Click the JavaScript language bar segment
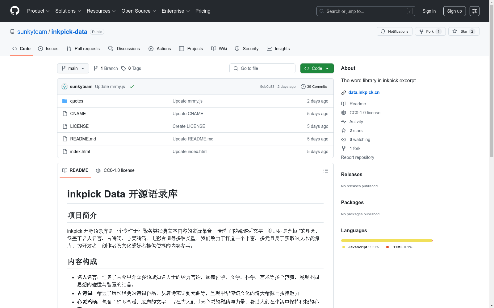The width and height of the screenshot is (494, 308). tap(386, 241)
